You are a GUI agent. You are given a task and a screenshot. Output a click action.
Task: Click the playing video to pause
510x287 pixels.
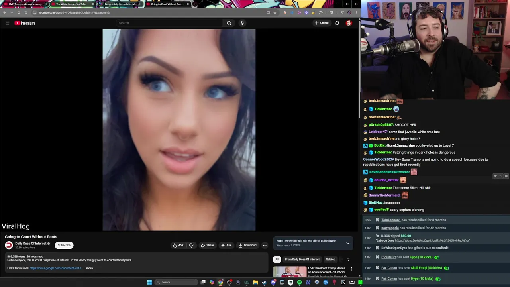[x=179, y=130]
